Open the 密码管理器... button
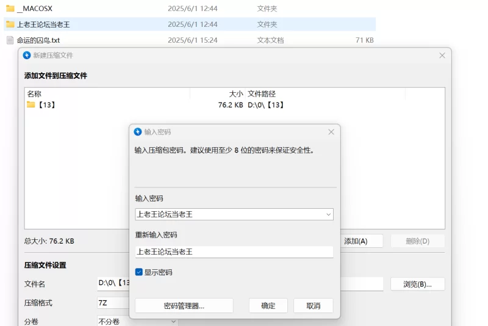The height and width of the screenshot is (326, 488). [184, 306]
